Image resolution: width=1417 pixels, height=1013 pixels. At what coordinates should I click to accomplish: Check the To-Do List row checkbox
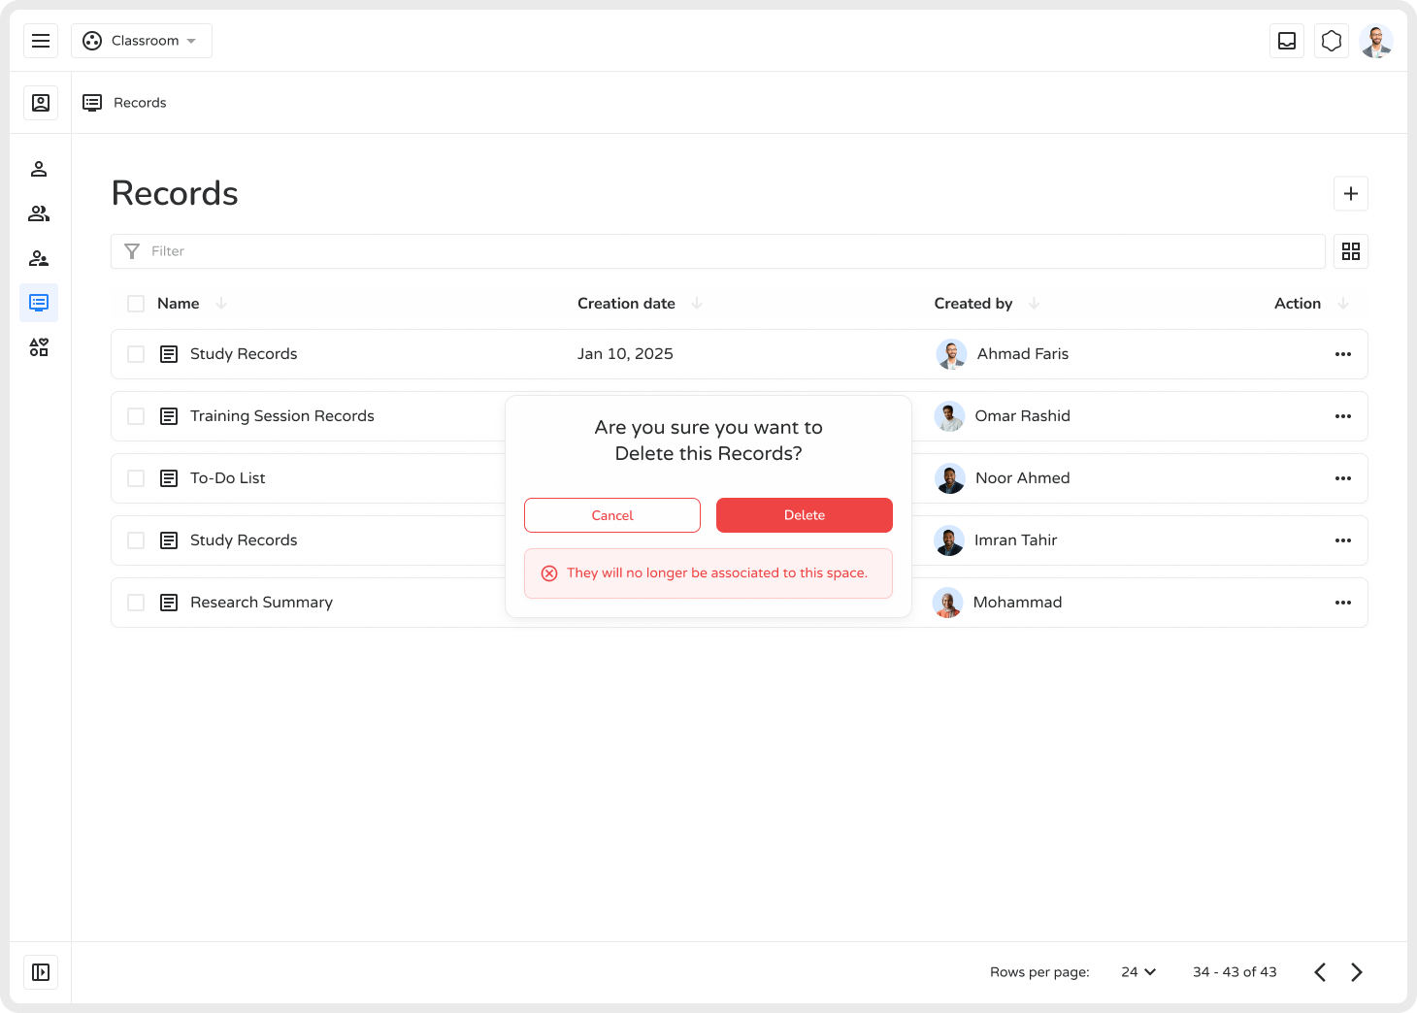(x=136, y=478)
